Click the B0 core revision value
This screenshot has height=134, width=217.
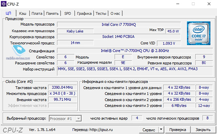204,63
